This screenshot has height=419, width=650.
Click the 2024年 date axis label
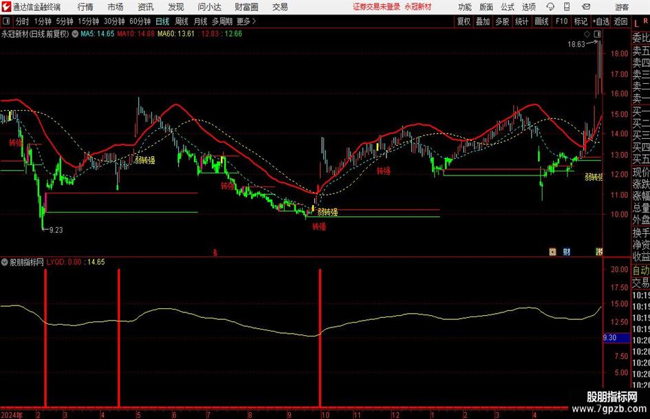pos(12,414)
